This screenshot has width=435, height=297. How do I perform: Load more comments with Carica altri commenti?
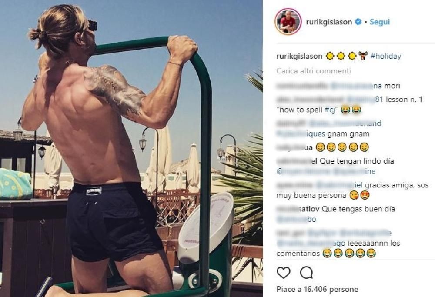[314, 71]
